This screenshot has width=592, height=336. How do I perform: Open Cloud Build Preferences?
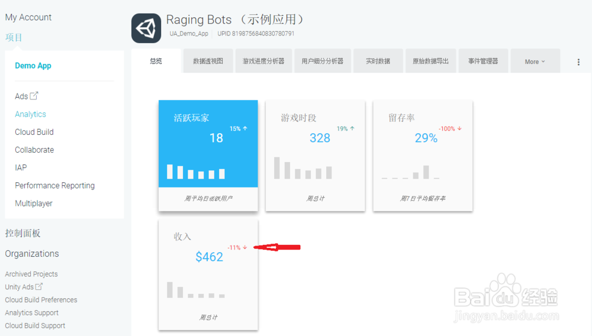[41, 300]
